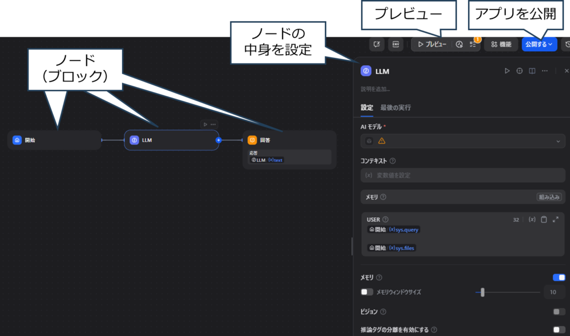Open the AI モデル selection dropdown
The image size is (570, 336).
[x=463, y=142]
